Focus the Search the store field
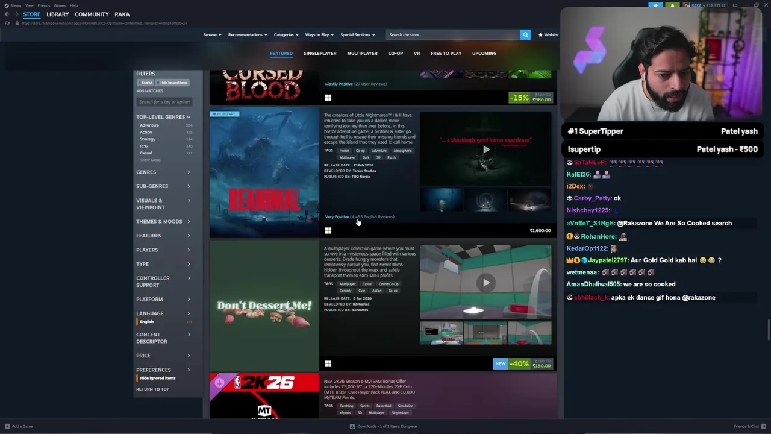 coord(453,34)
